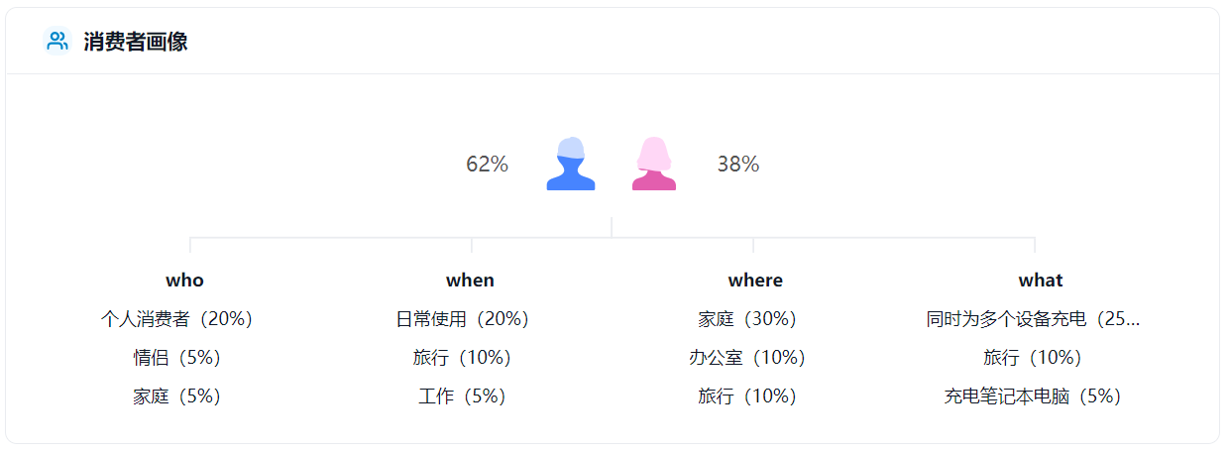Open the "where" column header

(x=755, y=281)
